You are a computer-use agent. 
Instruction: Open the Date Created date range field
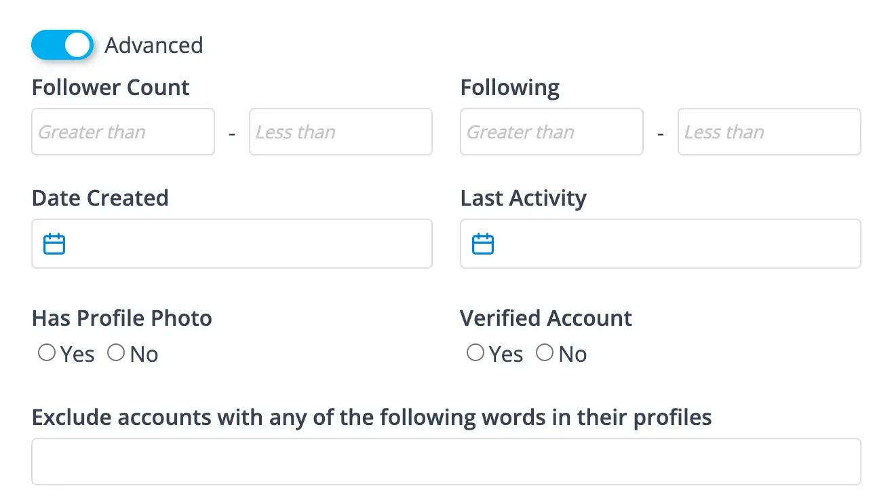pyautogui.click(x=232, y=243)
